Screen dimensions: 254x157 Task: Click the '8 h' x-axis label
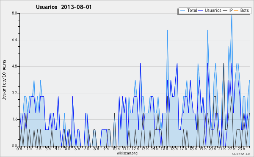pos(96,149)
